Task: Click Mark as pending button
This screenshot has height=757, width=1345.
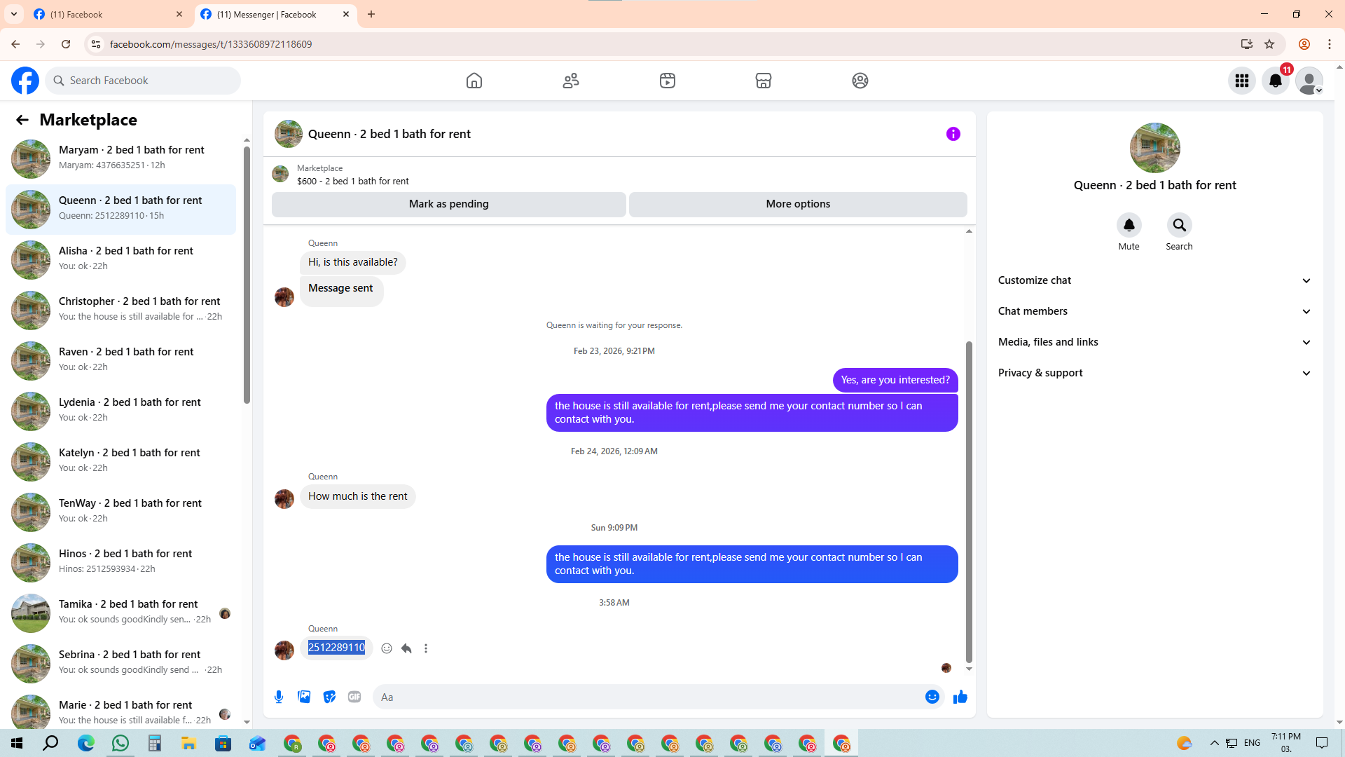Action: click(x=448, y=204)
